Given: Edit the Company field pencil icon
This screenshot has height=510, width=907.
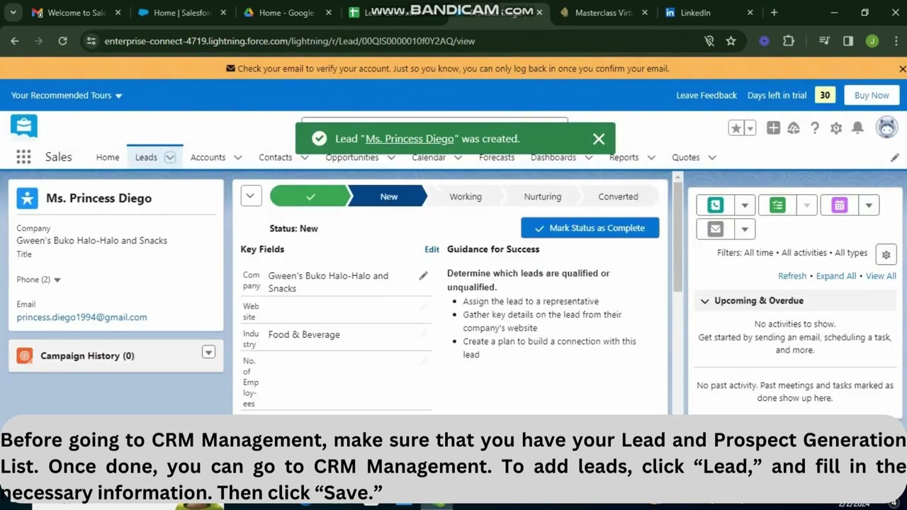Looking at the screenshot, I should click(x=423, y=276).
